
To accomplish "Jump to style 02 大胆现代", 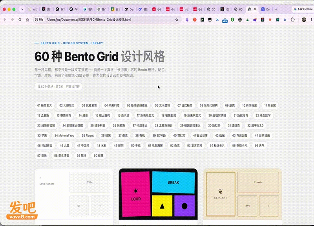I will click(x=67, y=105).
